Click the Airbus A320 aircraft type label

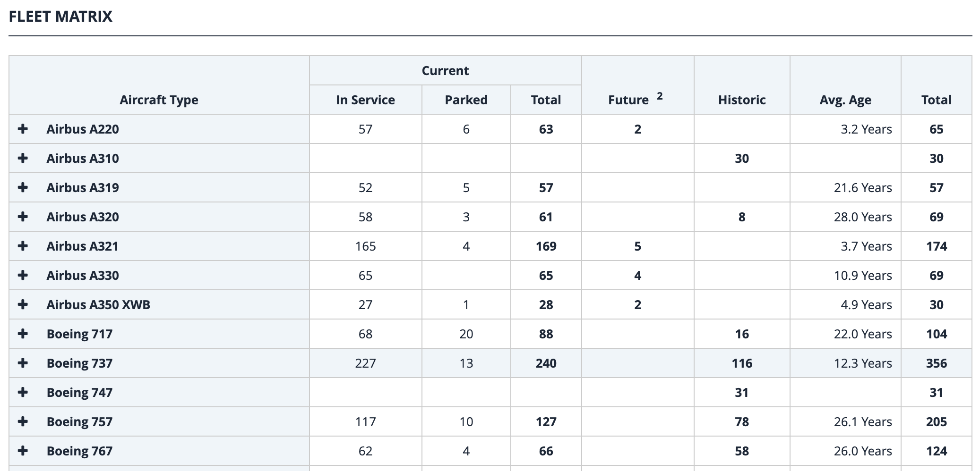tap(83, 217)
